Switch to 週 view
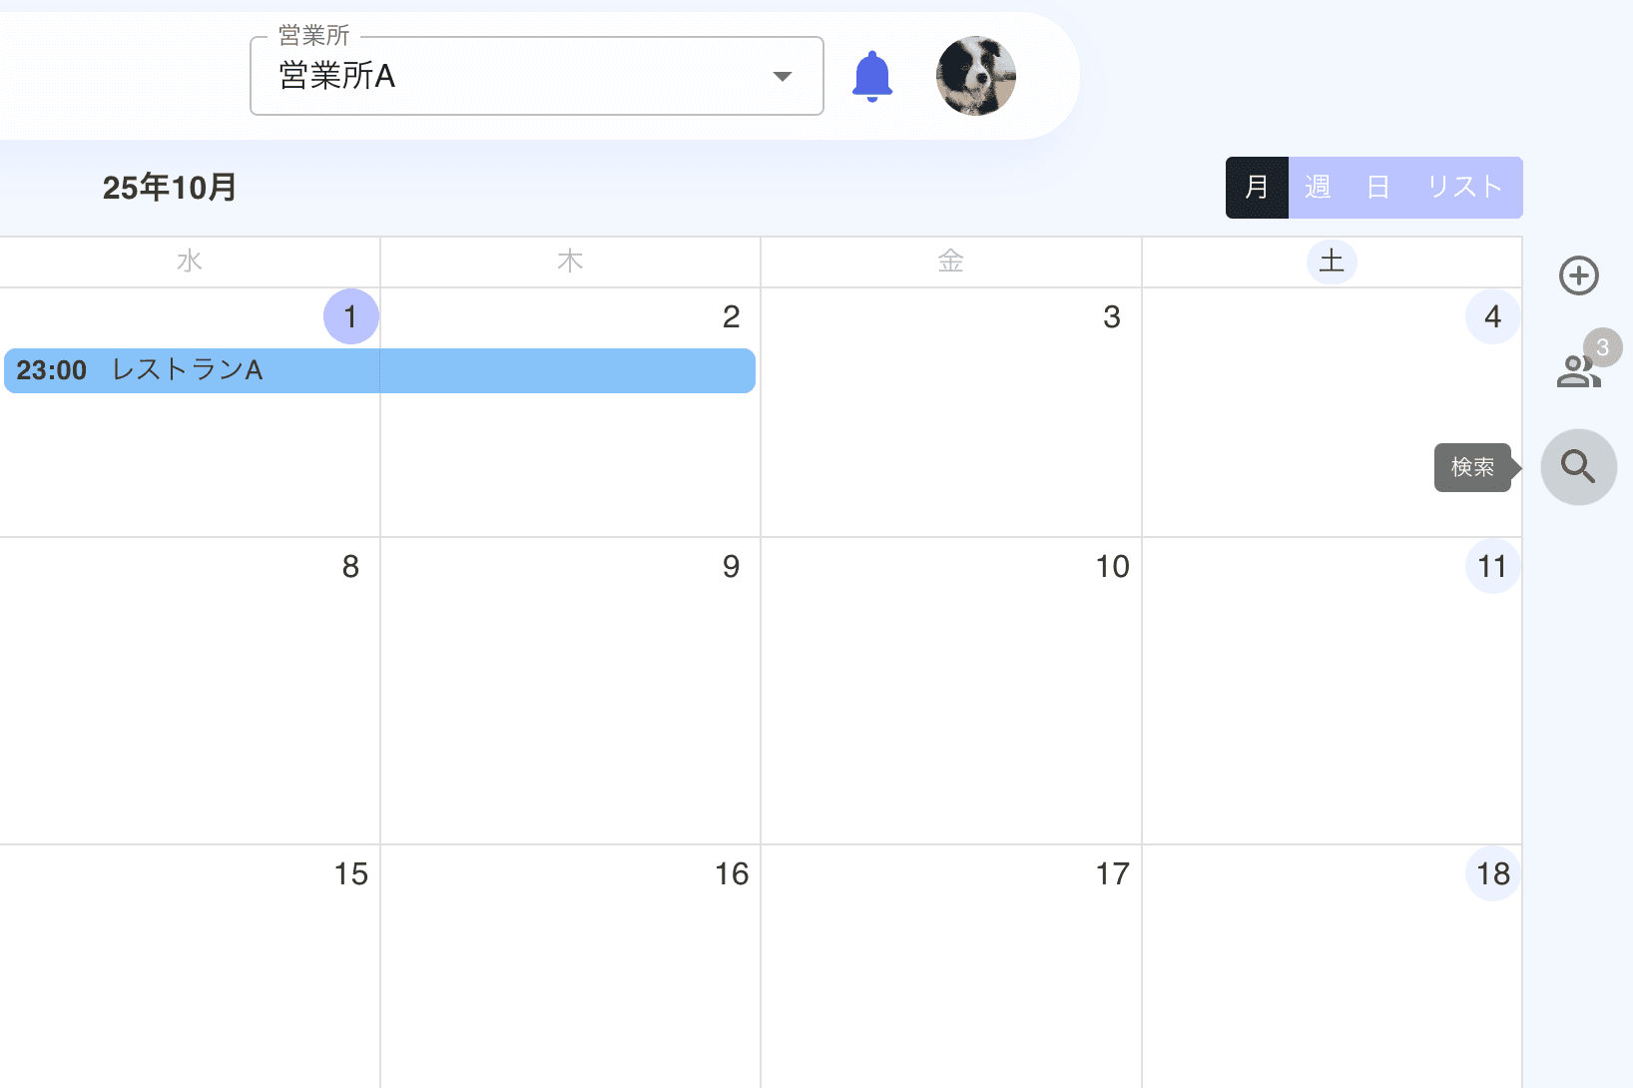Screen dimensions: 1633x1088 click(x=1318, y=187)
